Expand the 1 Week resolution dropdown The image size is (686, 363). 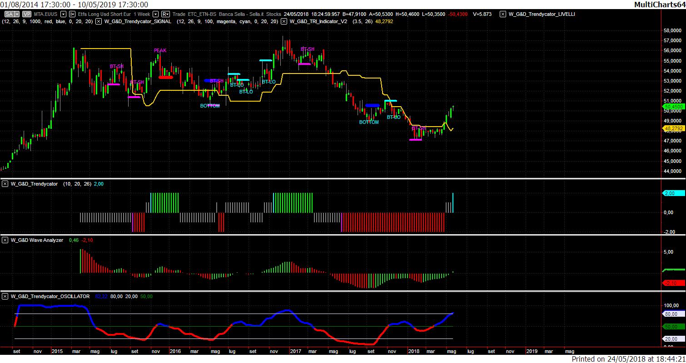156,14
